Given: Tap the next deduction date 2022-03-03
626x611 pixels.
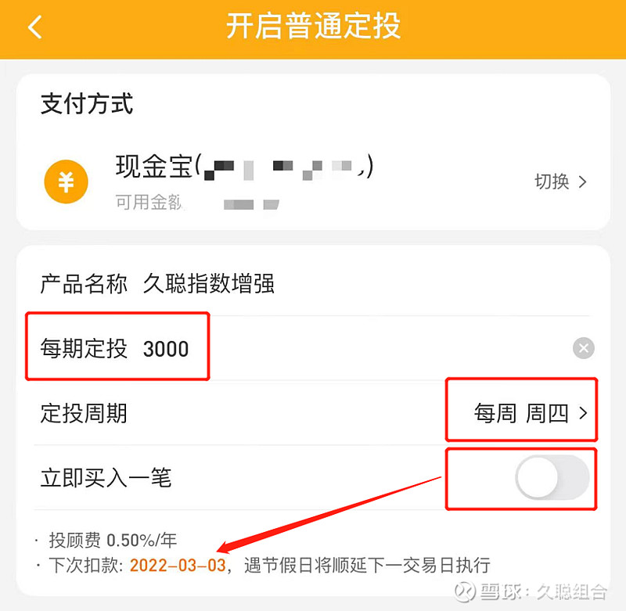Looking at the screenshot, I should pos(178,566).
